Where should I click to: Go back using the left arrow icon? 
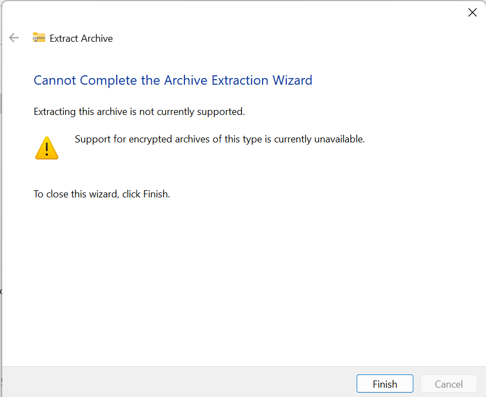pos(14,38)
